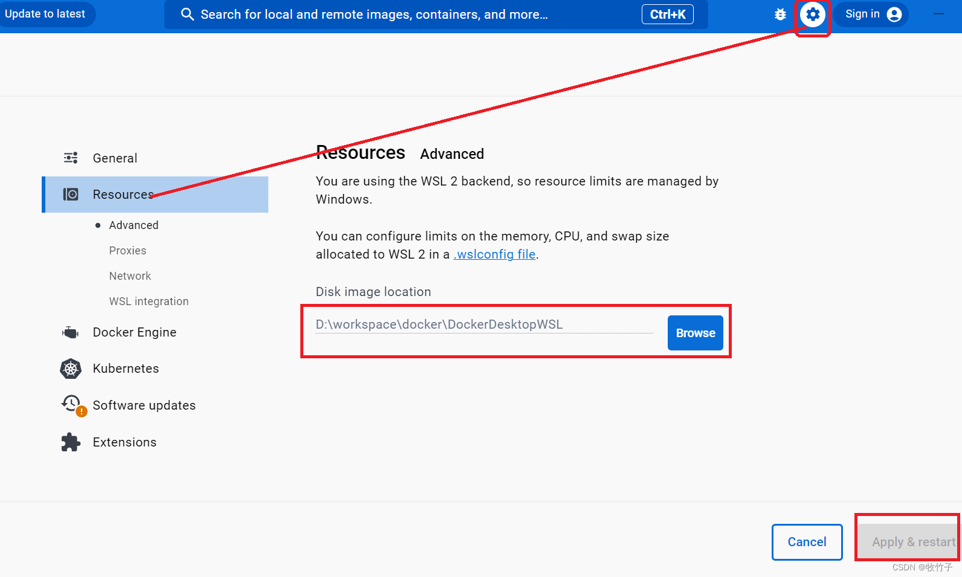Click the Resources disk icon
The width and height of the screenshot is (962, 577).
[71, 194]
